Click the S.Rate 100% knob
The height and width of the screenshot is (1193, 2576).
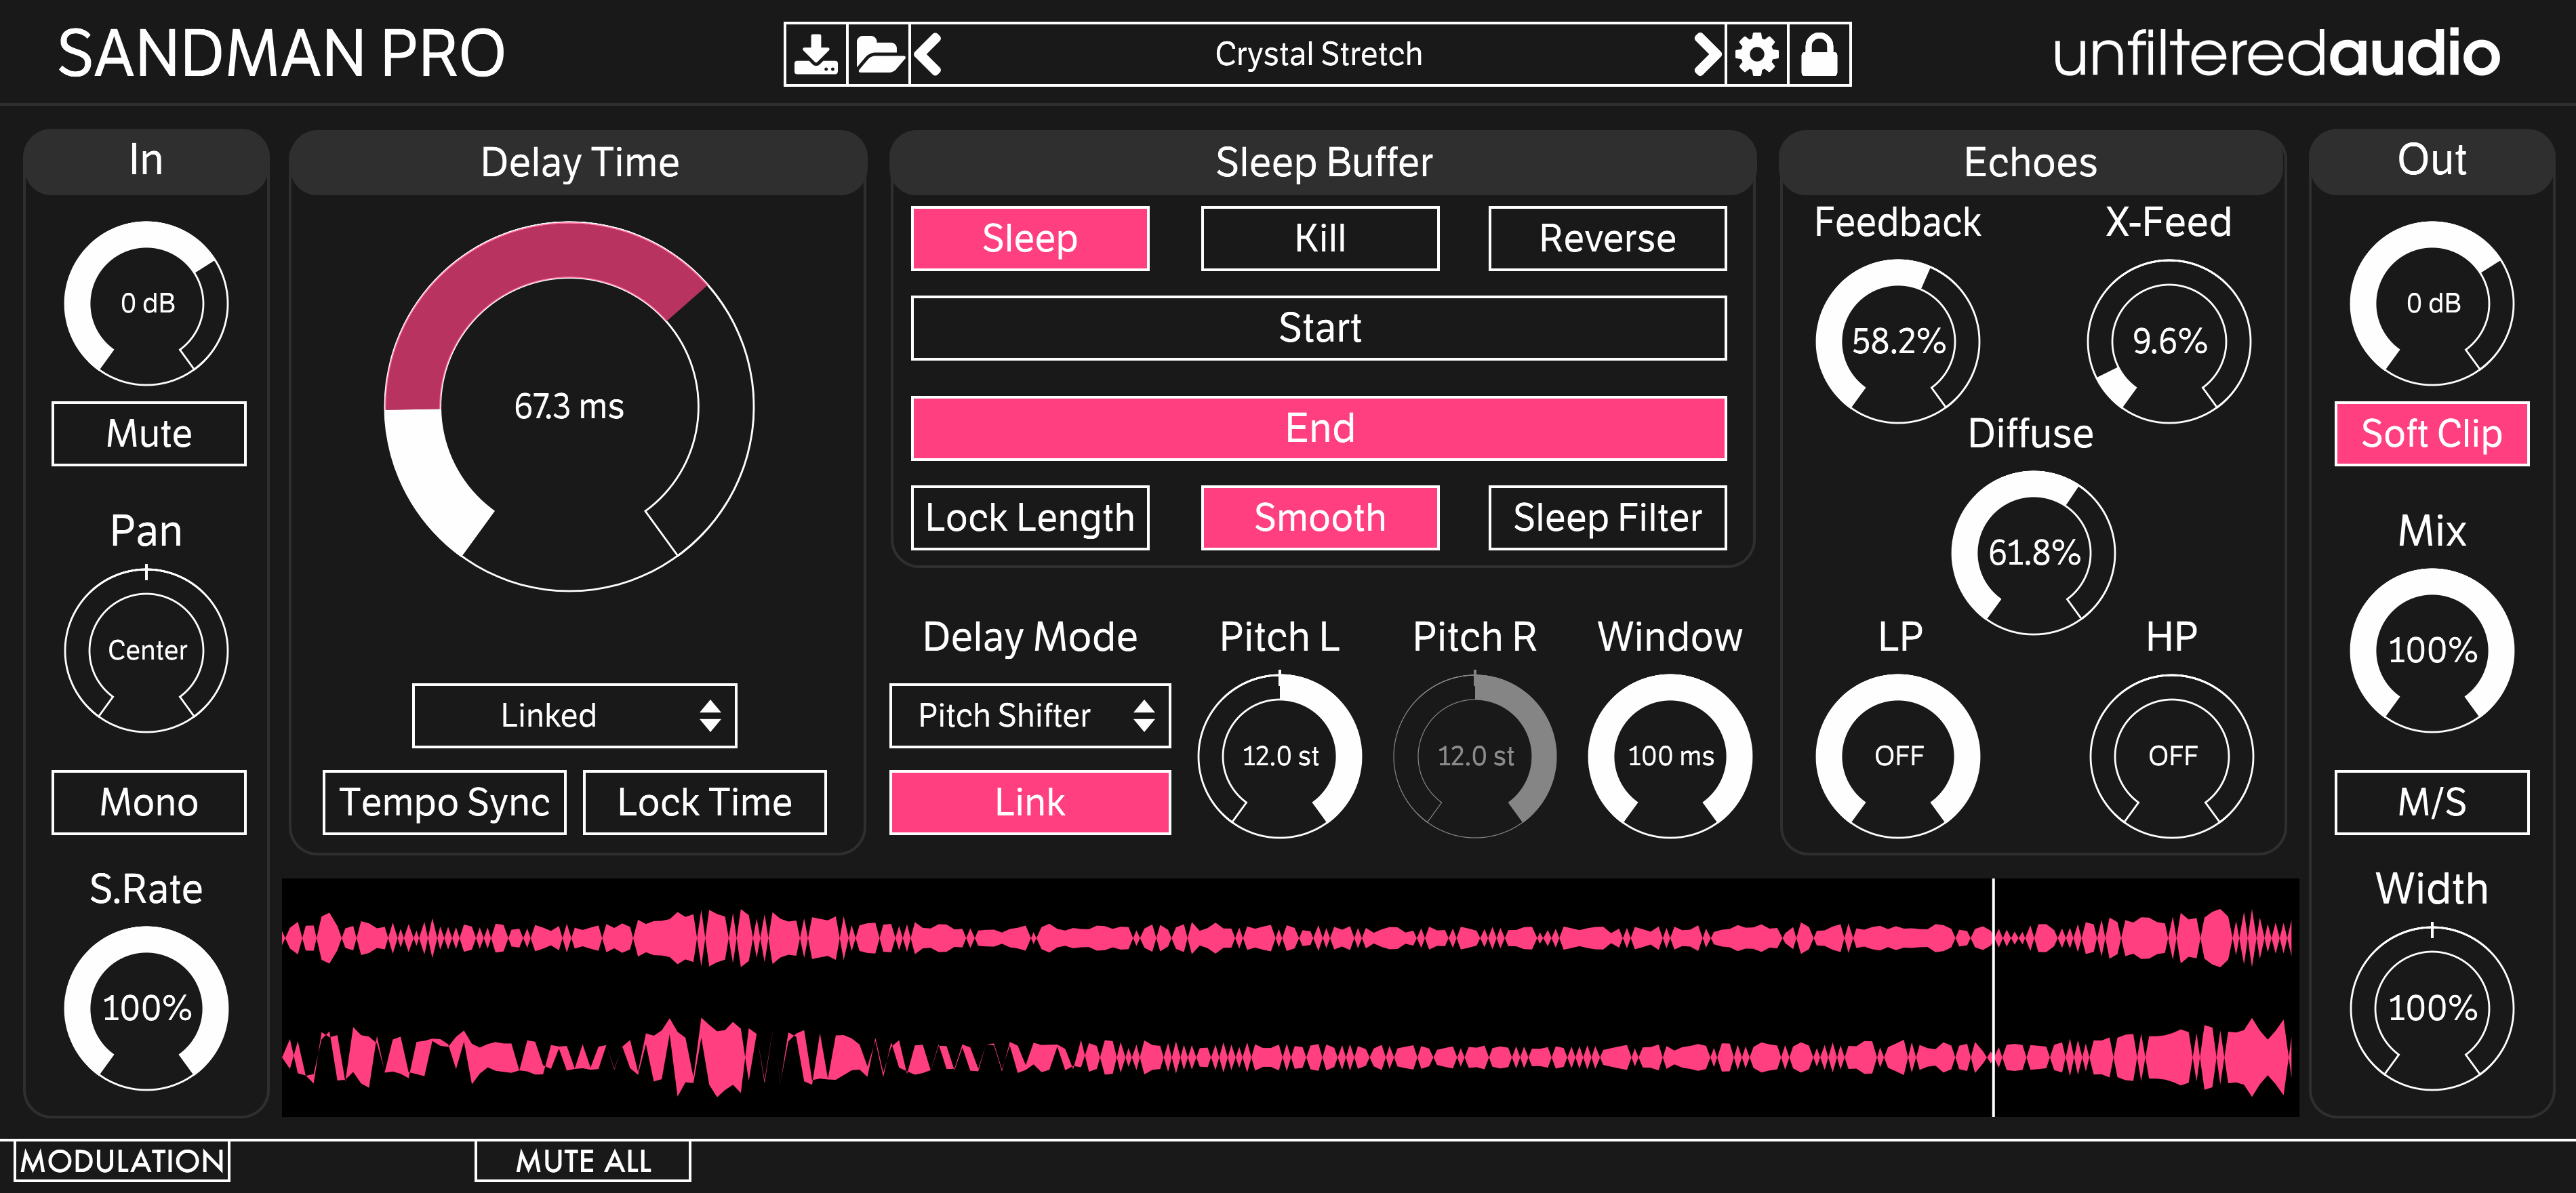[x=147, y=1008]
